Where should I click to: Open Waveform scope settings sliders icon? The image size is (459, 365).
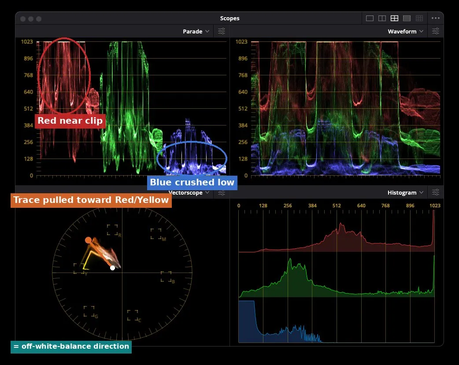(436, 31)
